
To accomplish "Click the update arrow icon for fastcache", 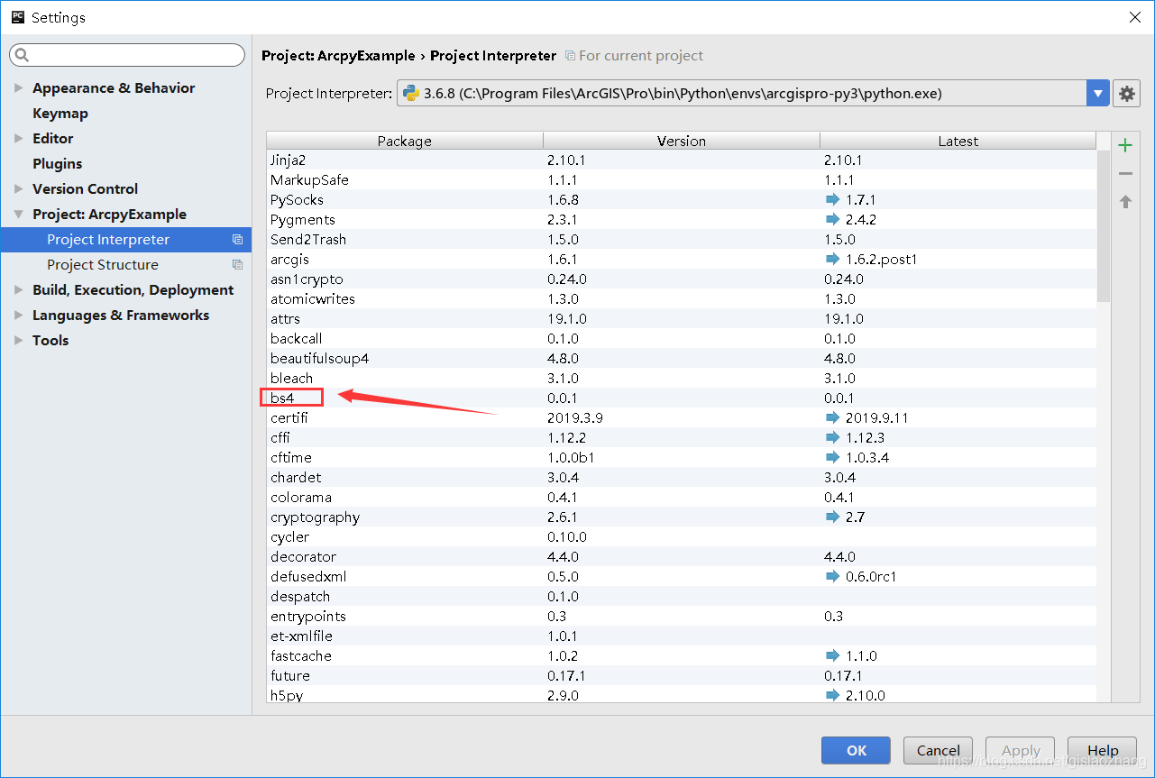I will coord(832,655).
